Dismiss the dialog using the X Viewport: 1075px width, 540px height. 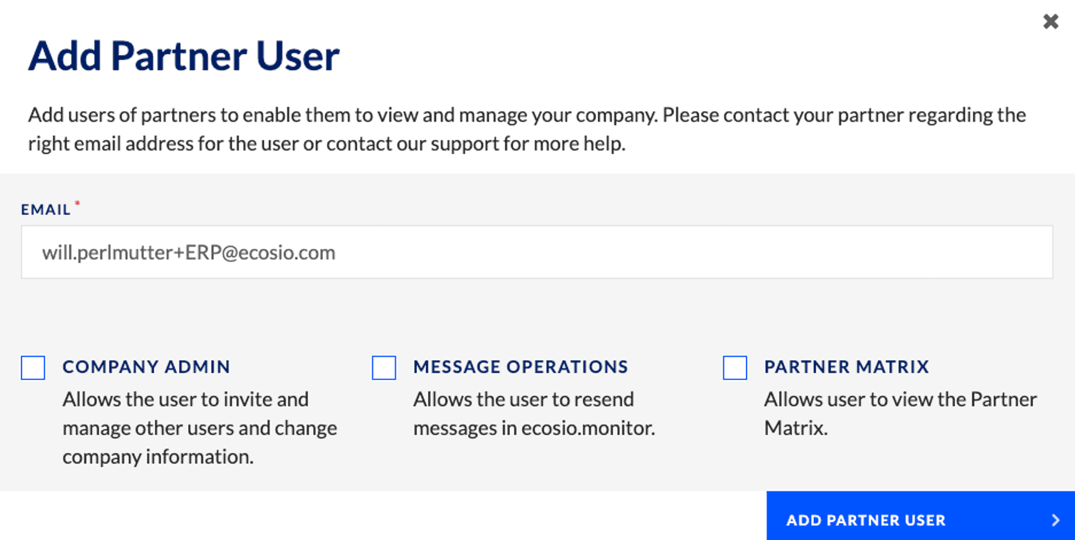click(x=1050, y=23)
